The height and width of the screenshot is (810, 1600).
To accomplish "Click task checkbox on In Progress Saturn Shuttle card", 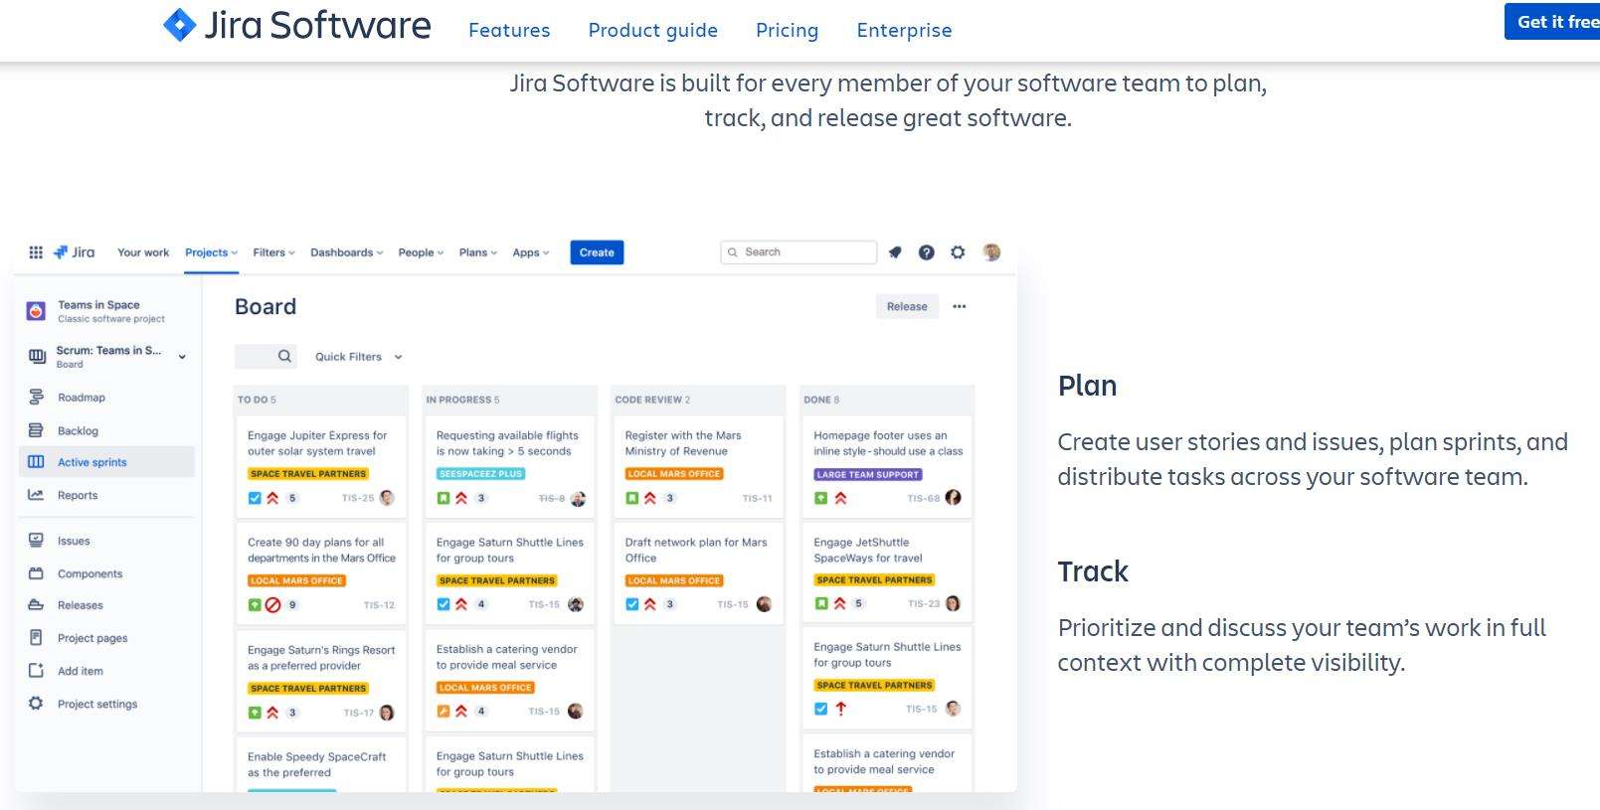I will pos(444,604).
